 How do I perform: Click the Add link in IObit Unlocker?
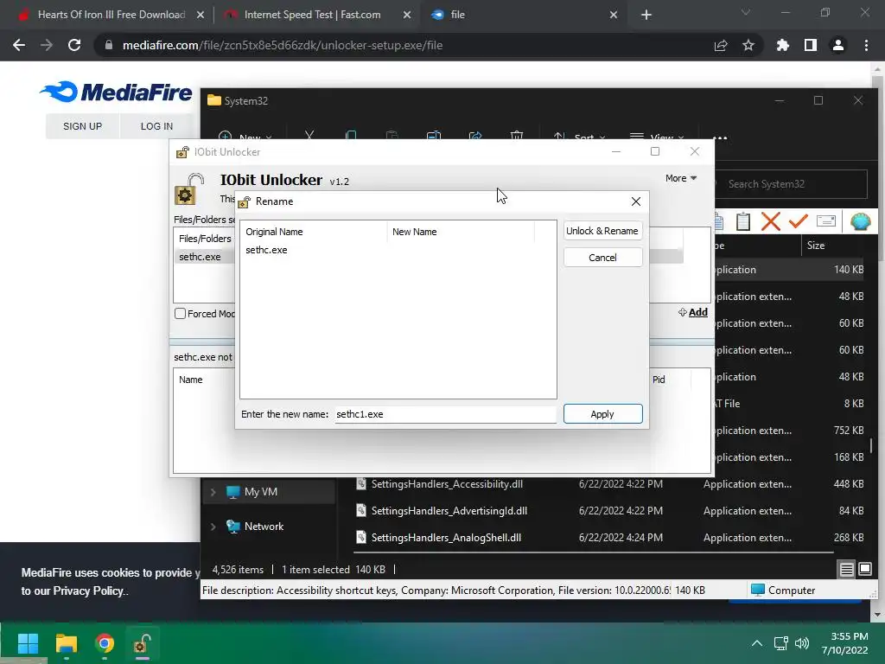pos(693,312)
